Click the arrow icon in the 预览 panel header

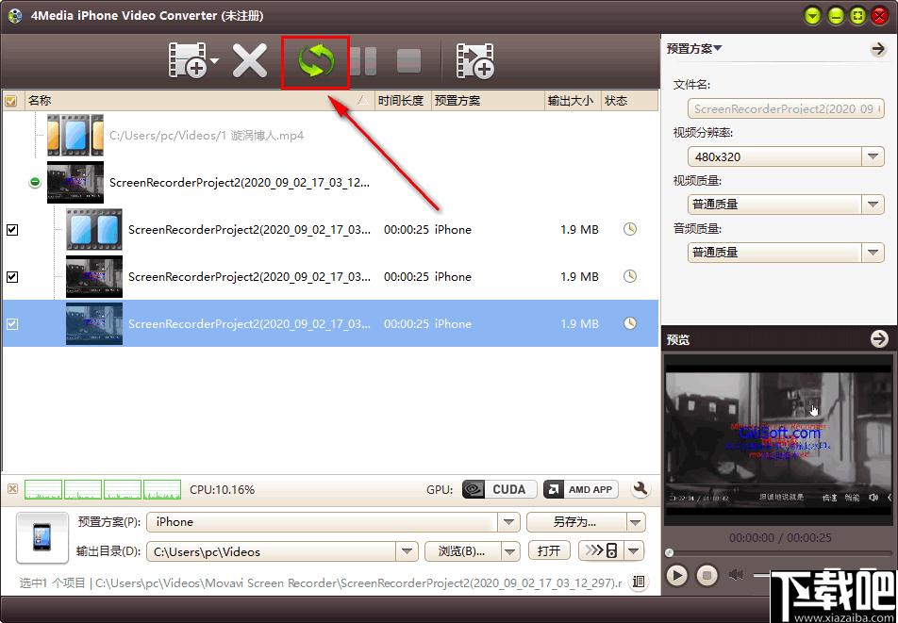(x=878, y=339)
